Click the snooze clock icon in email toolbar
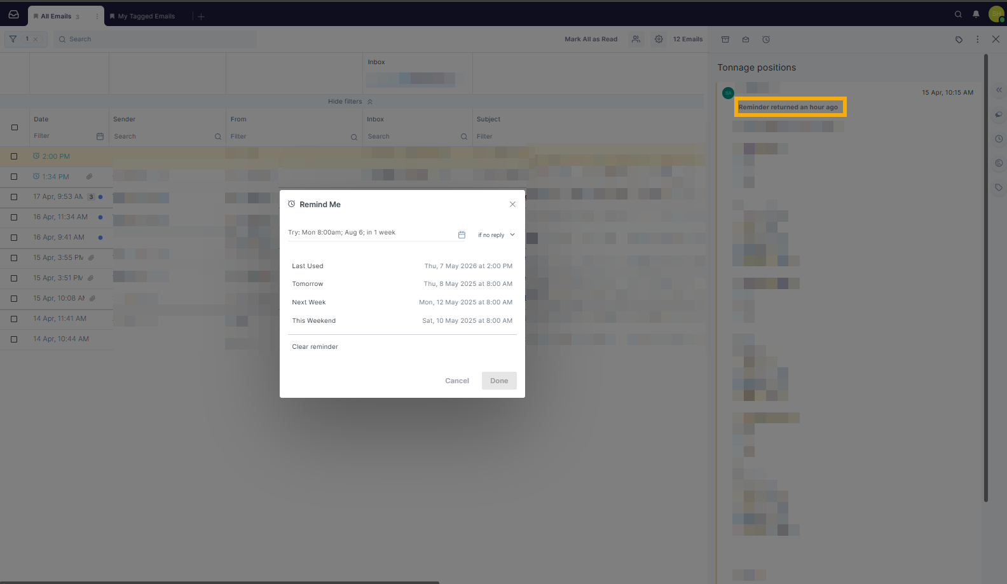The height and width of the screenshot is (584, 1007). pyautogui.click(x=766, y=39)
